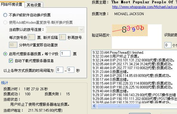The height and width of the screenshot is (114, 177).
Task: Select the 9:32:24 AM 投票成功 log entry
Action: [x=133, y=60]
